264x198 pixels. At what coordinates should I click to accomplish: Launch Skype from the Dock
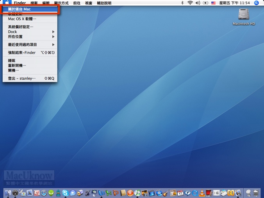point(66,193)
